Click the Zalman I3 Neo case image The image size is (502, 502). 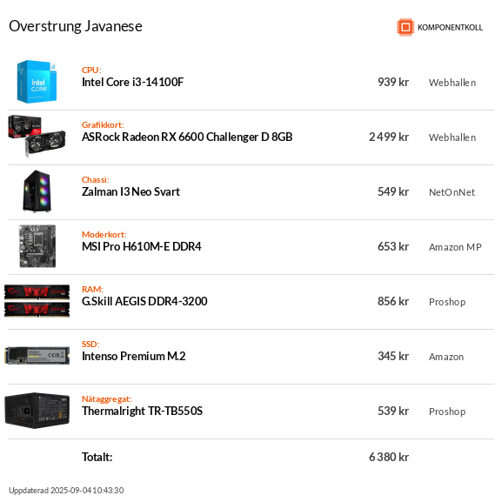click(x=37, y=191)
